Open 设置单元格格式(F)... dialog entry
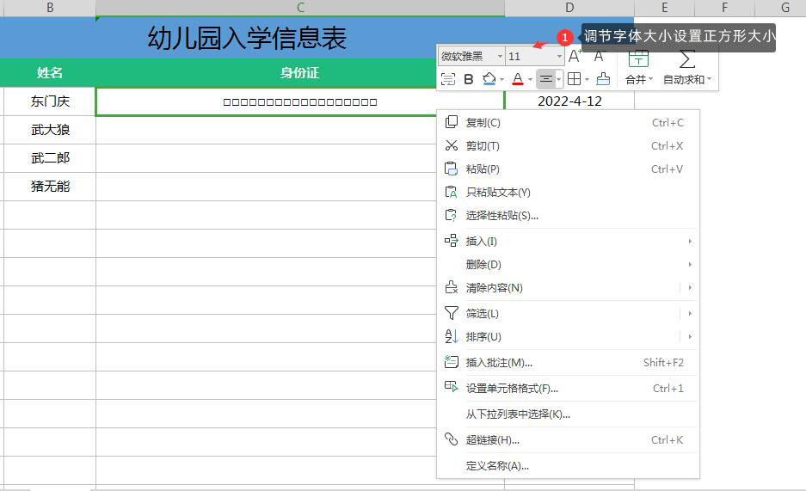This screenshot has height=491, width=806. pos(568,389)
